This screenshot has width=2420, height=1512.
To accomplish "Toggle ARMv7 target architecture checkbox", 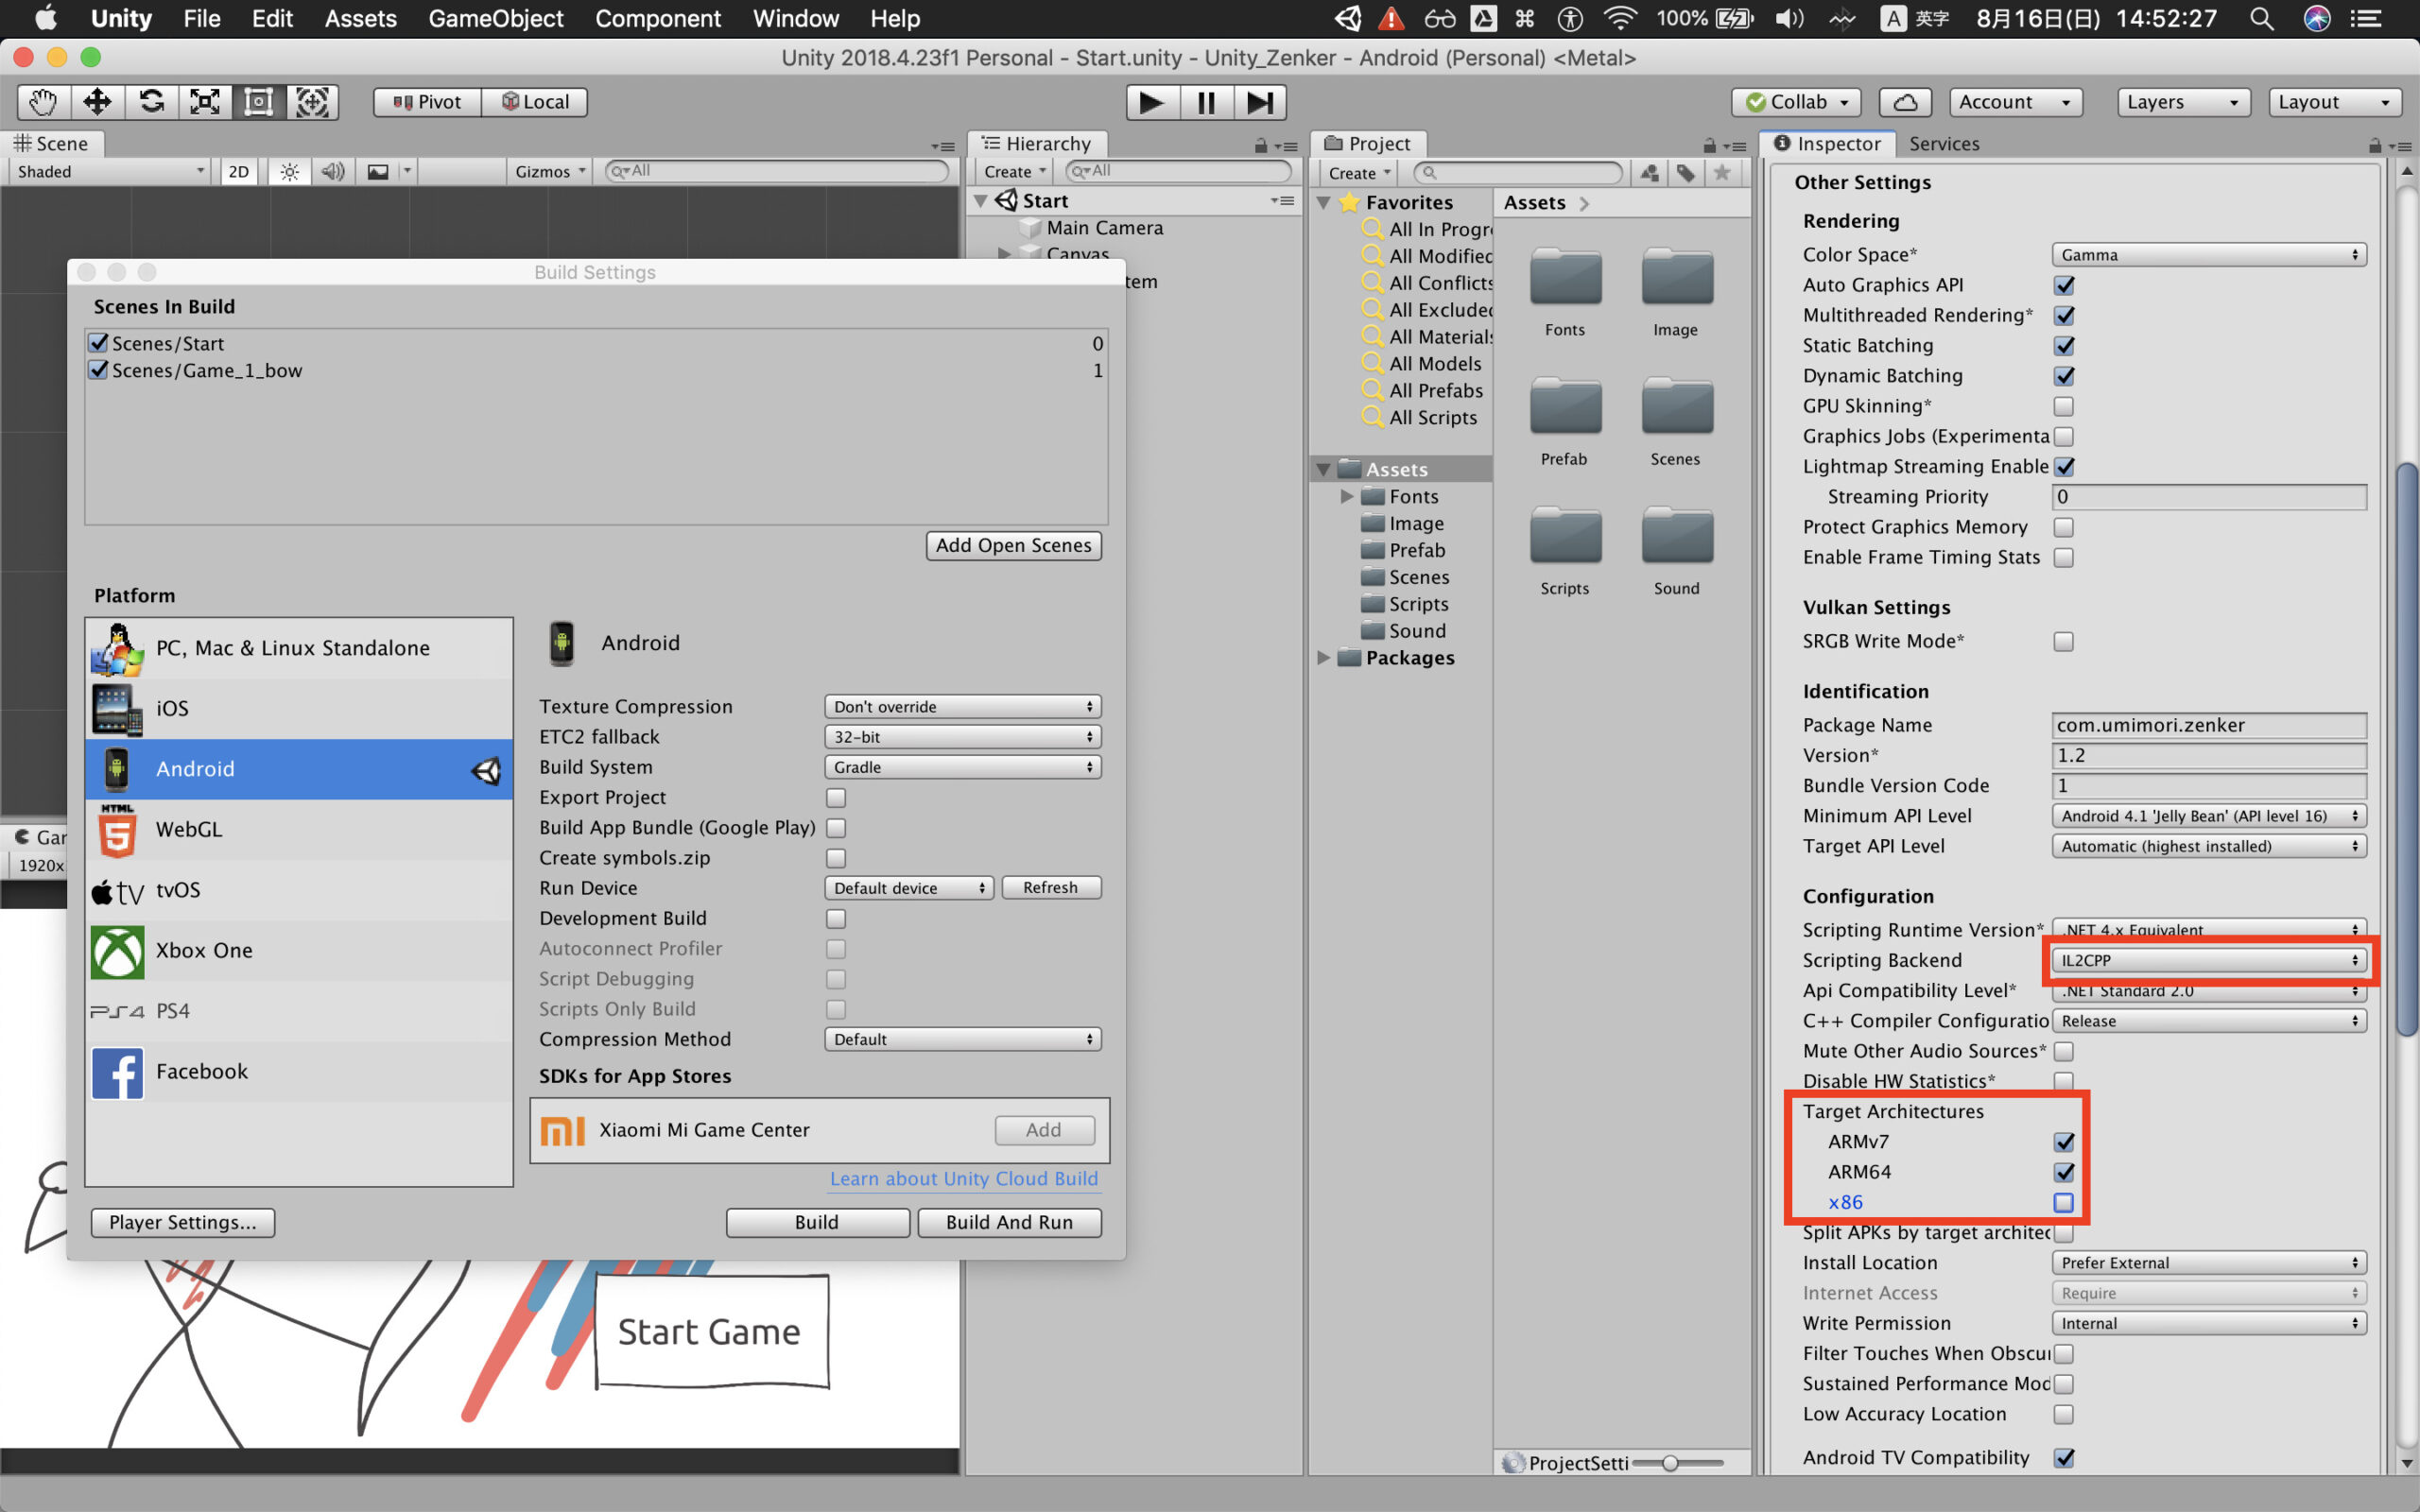I will click(x=2063, y=1141).
